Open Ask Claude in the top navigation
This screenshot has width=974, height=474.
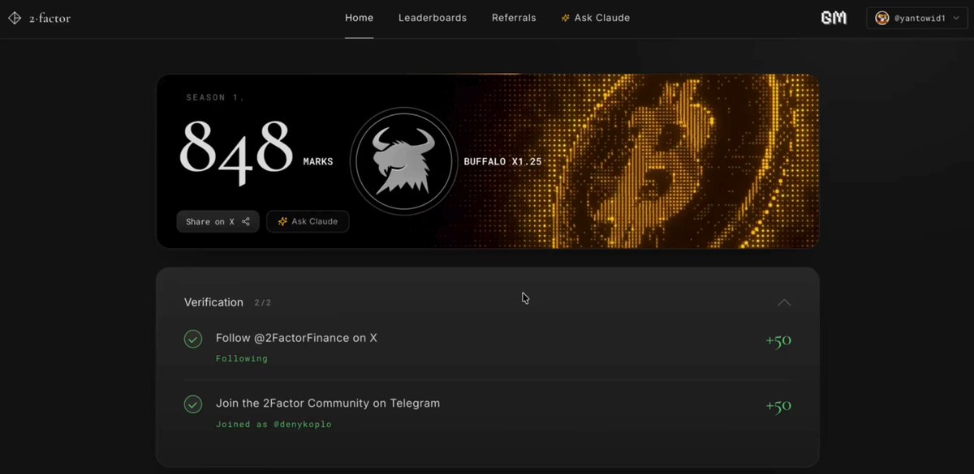coord(596,18)
